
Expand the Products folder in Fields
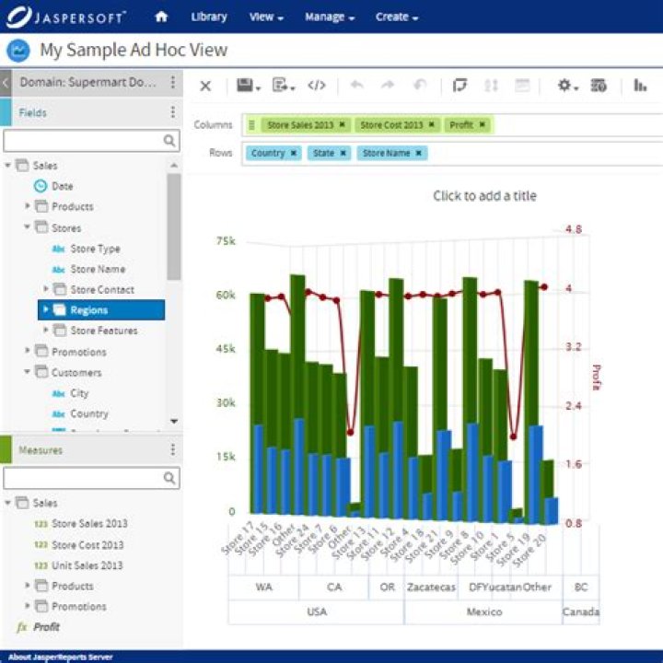28,206
